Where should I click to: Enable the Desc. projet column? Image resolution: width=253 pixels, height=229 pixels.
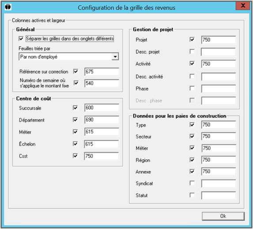(x=192, y=52)
